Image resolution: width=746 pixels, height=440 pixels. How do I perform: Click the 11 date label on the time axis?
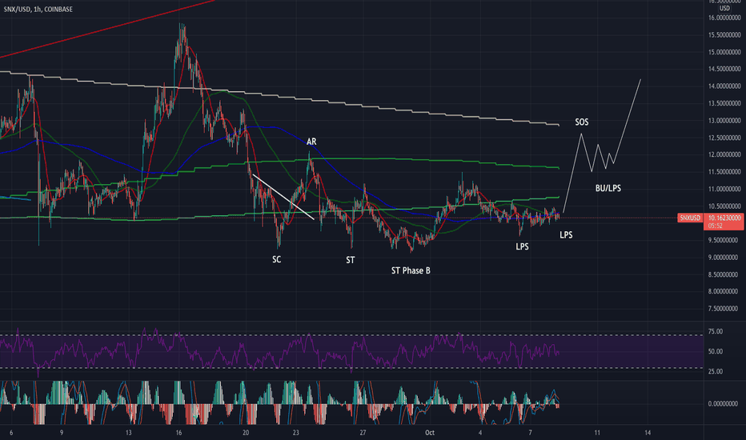(597, 433)
